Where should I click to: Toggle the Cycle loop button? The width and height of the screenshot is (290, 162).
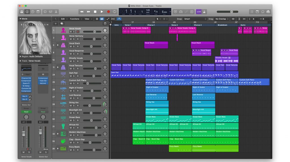115,12
